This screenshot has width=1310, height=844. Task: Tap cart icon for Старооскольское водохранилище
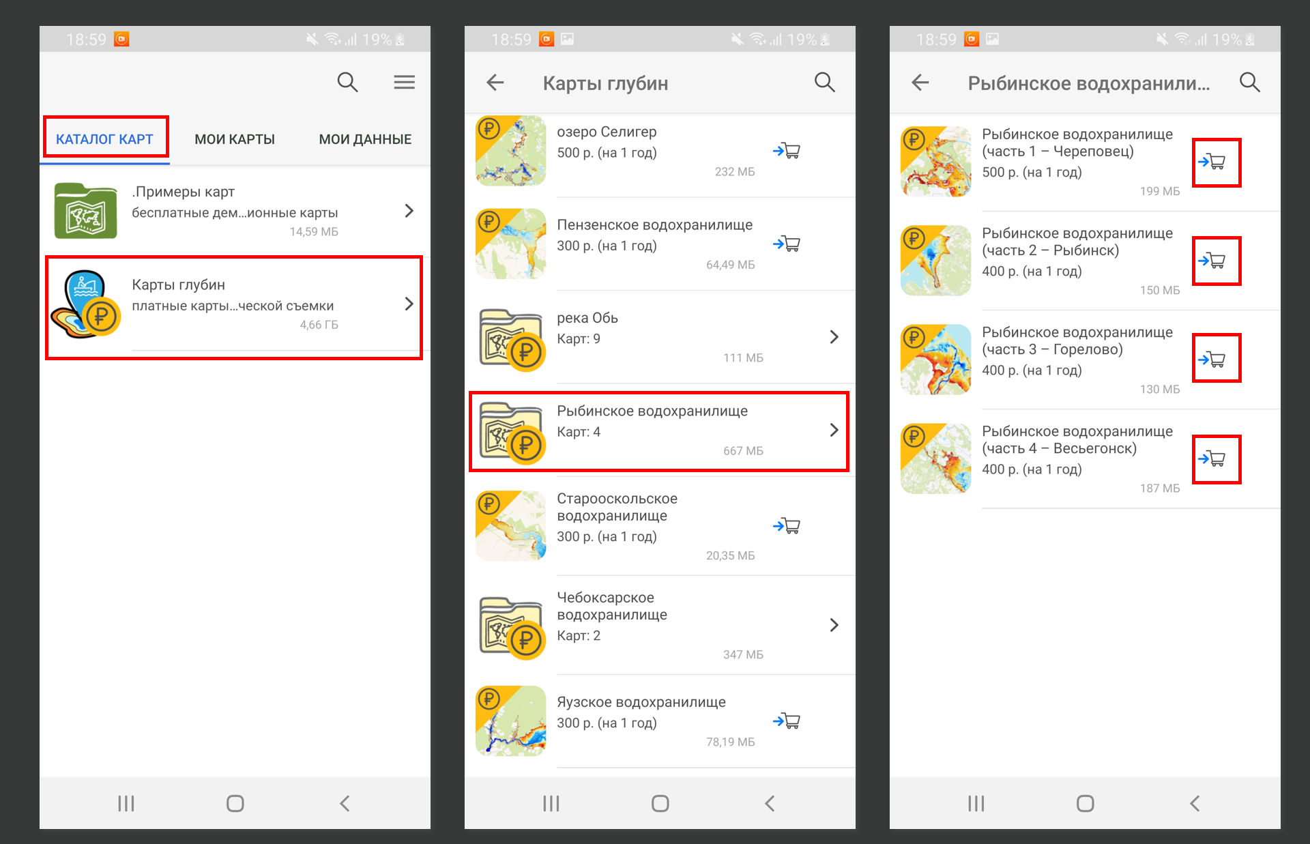coord(787,526)
